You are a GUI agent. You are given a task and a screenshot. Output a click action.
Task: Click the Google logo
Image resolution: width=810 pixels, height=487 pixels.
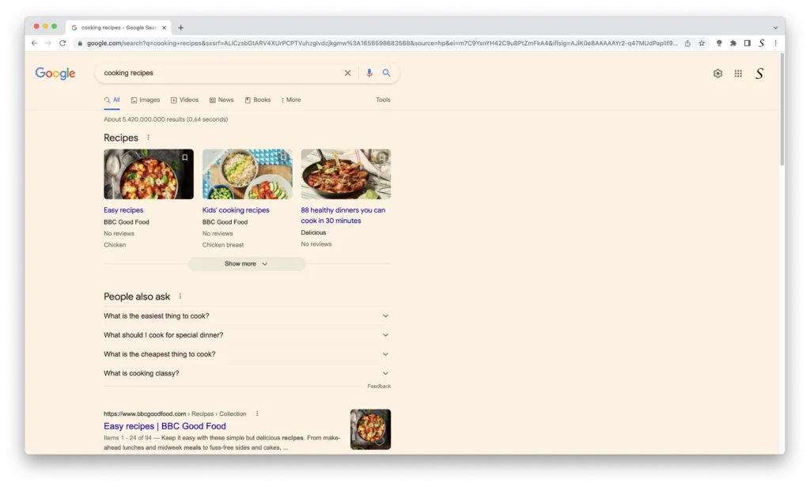pos(55,74)
